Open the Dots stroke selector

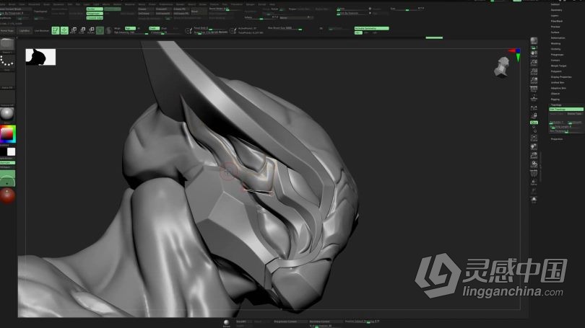click(x=7, y=62)
